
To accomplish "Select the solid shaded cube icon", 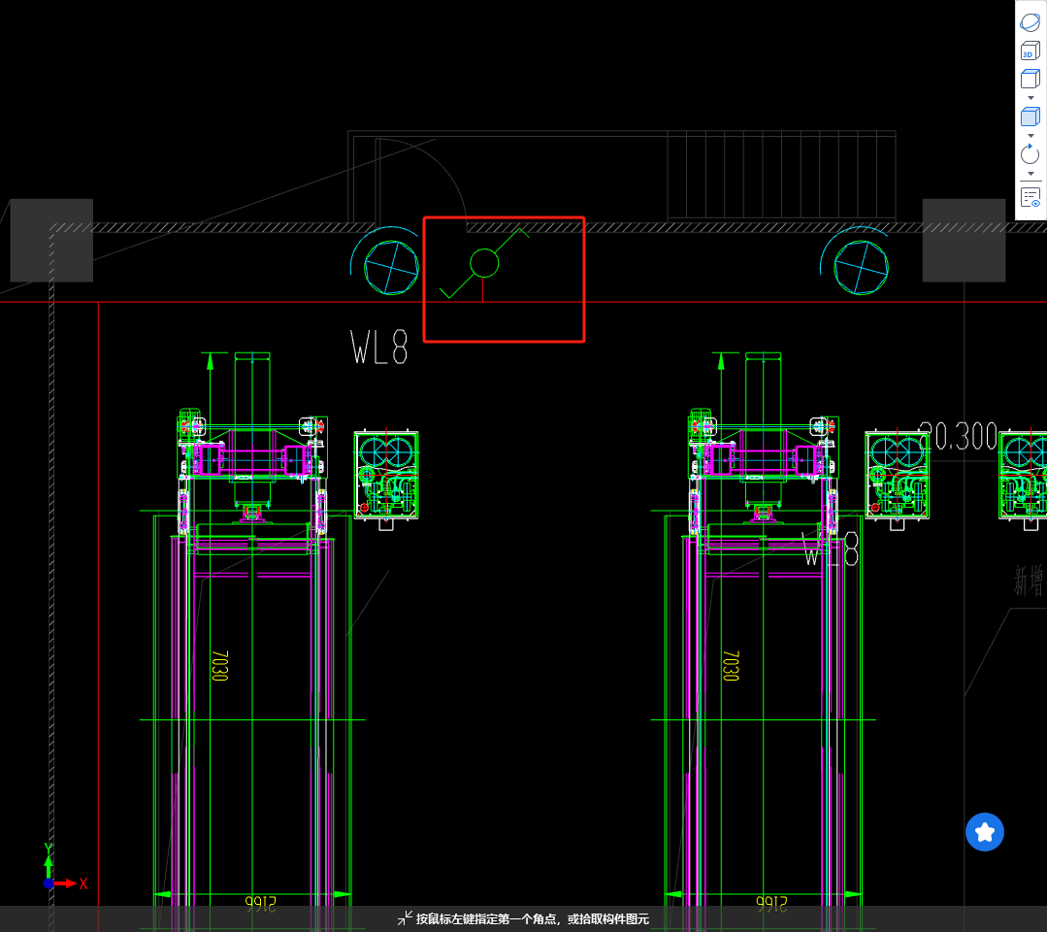I will click(1030, 116).
